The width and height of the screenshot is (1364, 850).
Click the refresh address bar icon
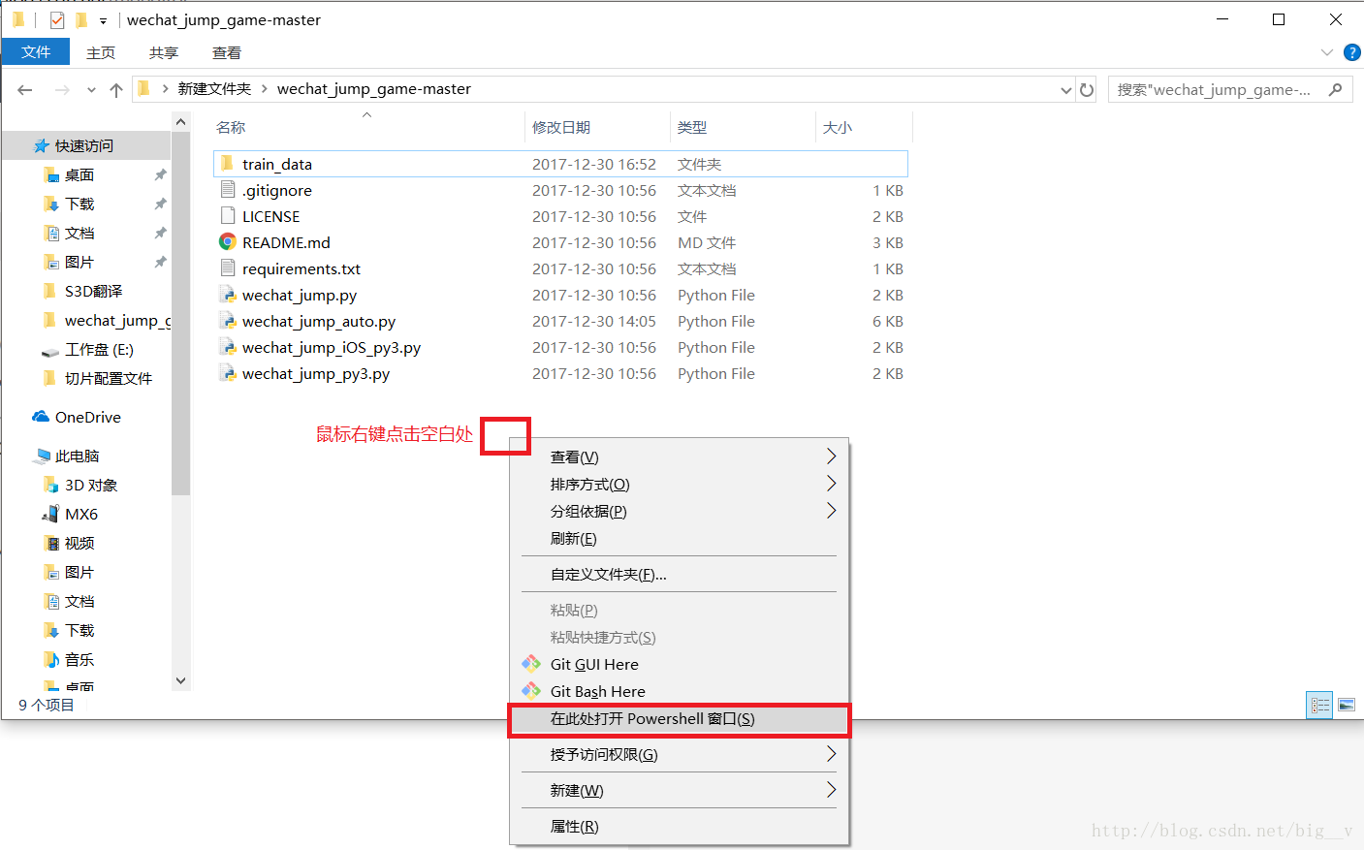[1087, 89]
